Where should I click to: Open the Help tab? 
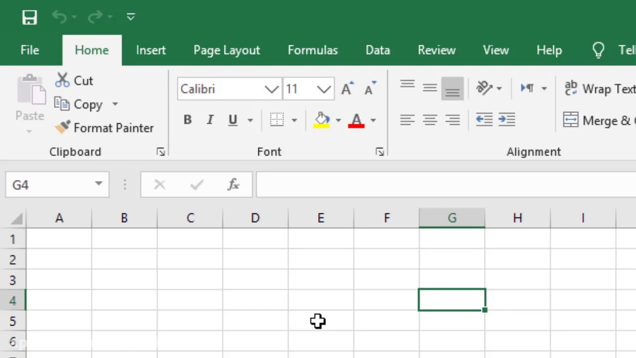click(549, 50)
